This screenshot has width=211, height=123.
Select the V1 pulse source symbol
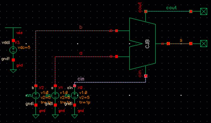pos(55,95)
